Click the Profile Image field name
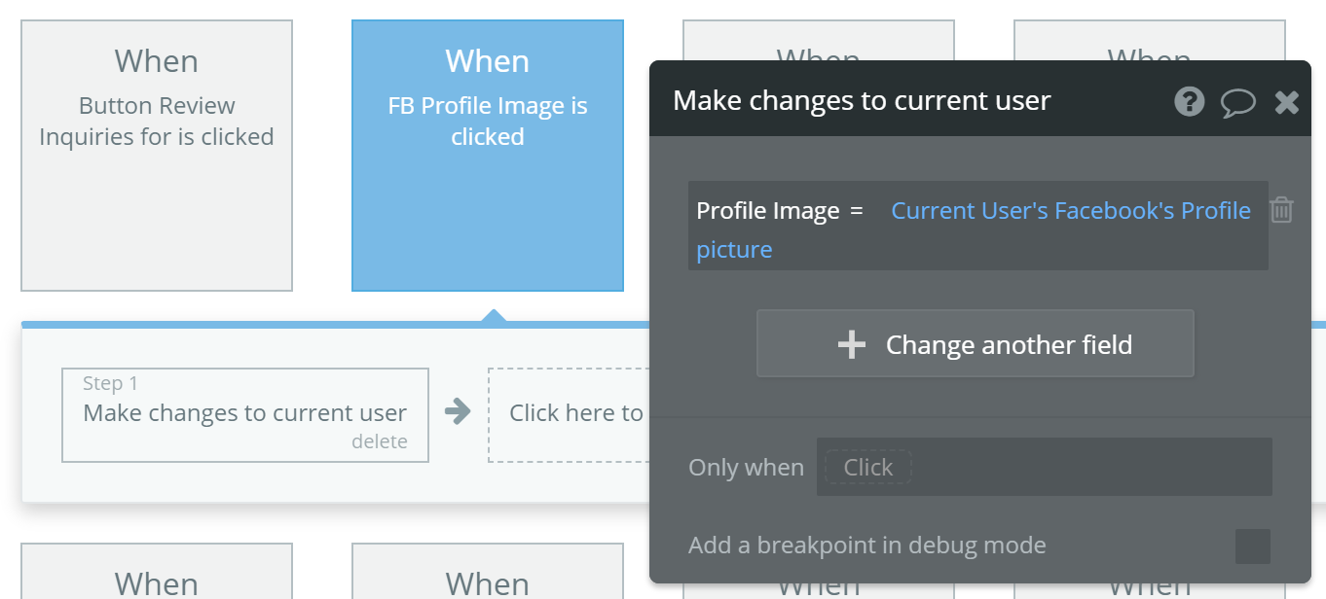 768,211
